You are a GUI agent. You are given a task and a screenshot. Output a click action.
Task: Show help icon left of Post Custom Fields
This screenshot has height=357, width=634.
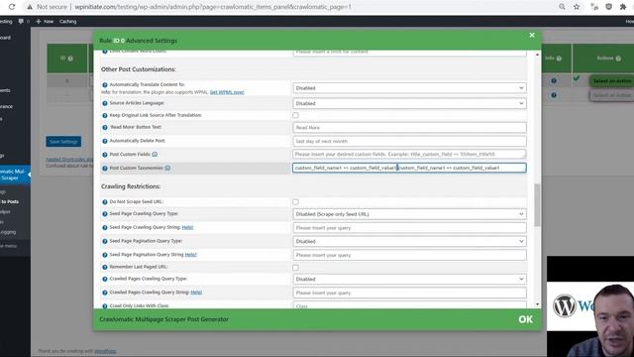point(105,155)
